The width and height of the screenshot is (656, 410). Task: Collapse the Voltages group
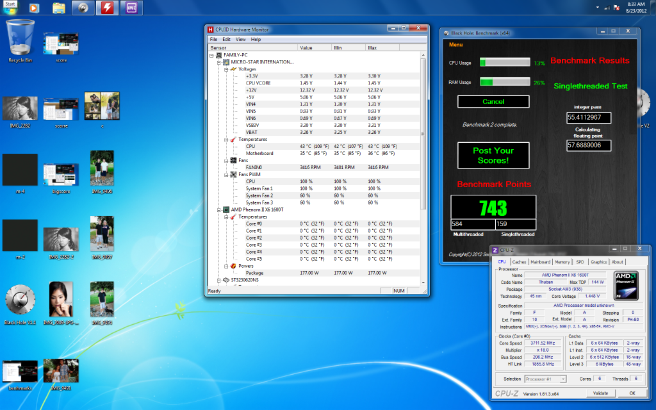pos(226,69)
